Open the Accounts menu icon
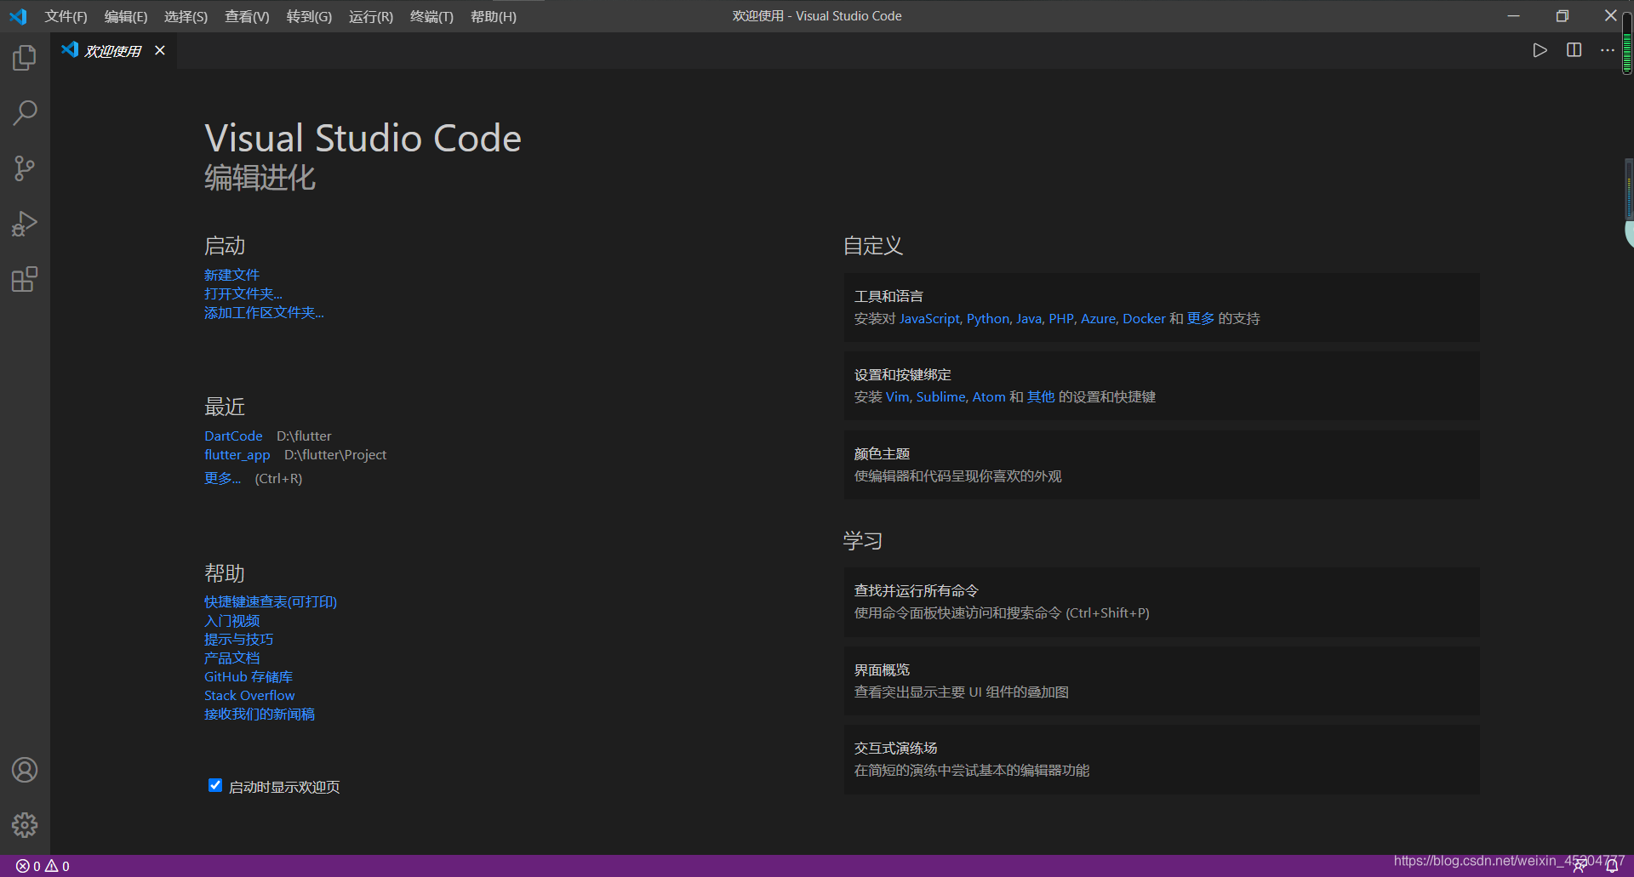Viewport: 1634px width, 877px height. tap(25, 770)
